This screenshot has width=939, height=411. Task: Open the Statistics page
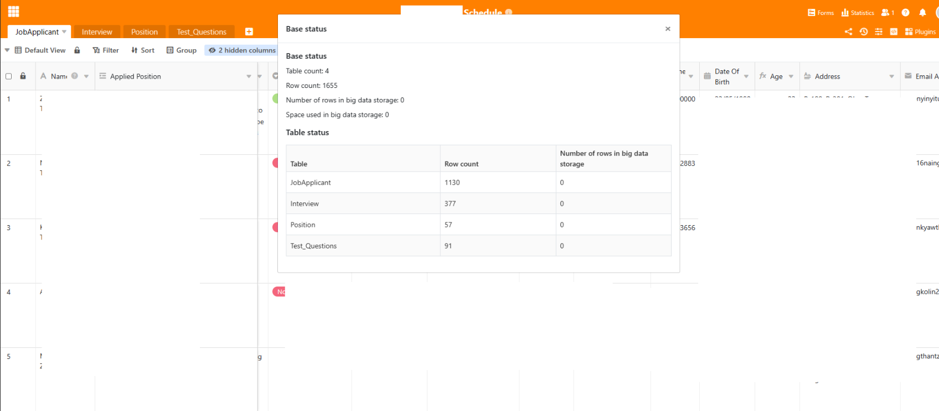(x=858, y=13)
